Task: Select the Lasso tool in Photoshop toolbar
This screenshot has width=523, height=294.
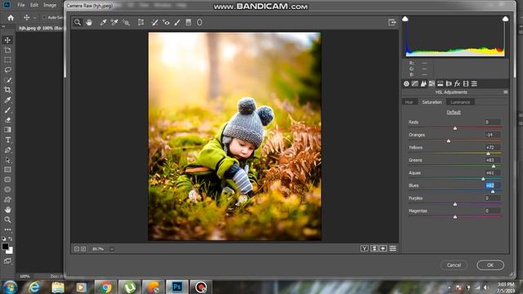Action: pyautogui.click(x=7, y=70)
